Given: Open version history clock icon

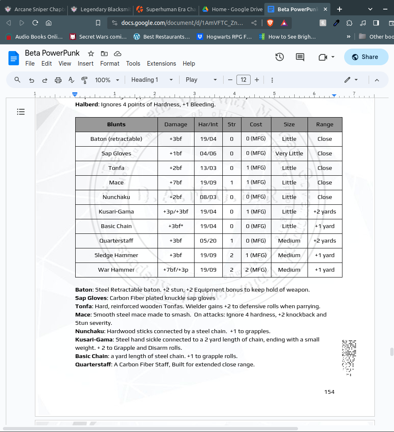Looking at the screenshot, I should pyautogui.click(x=280, y=57).
